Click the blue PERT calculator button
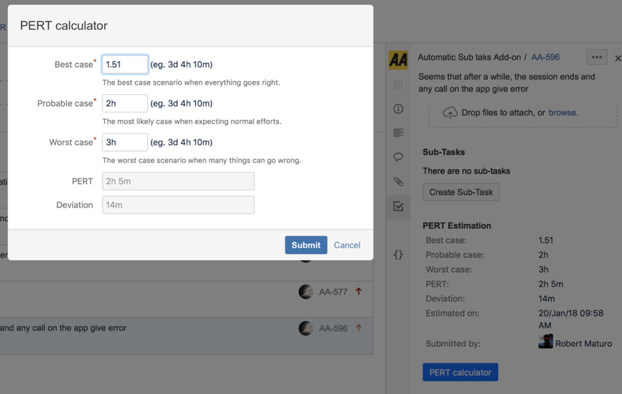The width and height of the screenshot is (622, 394). tap(460, 372)
